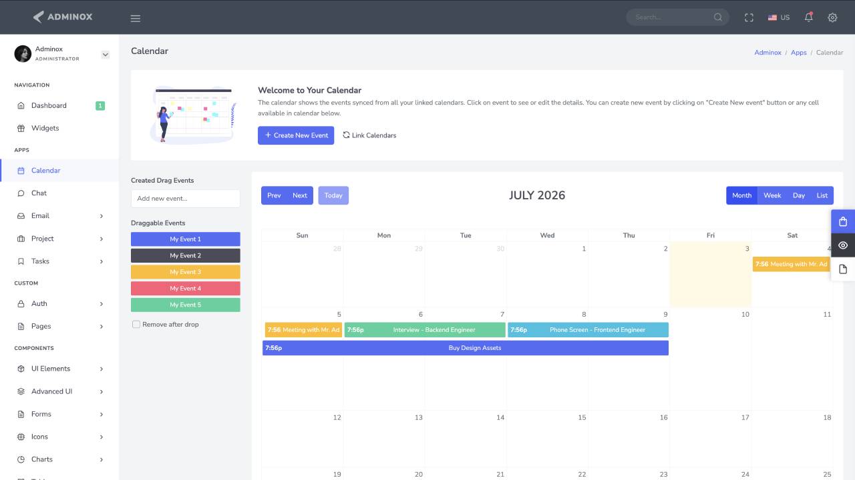Expand the Tasks submenu arrow
Viewport: 855px width, 480px height.
pyautogui.click(x=102, y=261)
